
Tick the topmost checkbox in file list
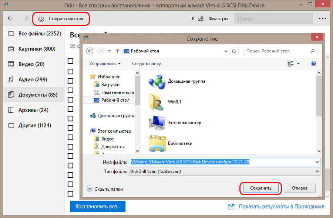[70, 61]
